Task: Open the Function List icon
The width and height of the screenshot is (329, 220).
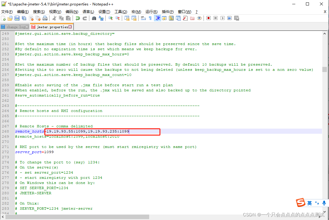Action: pyautogui.click(x=185, y=18)
